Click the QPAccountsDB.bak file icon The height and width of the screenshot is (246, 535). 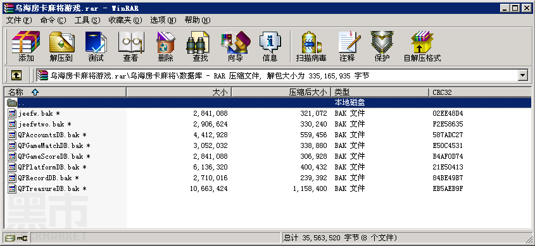point(13,135)
